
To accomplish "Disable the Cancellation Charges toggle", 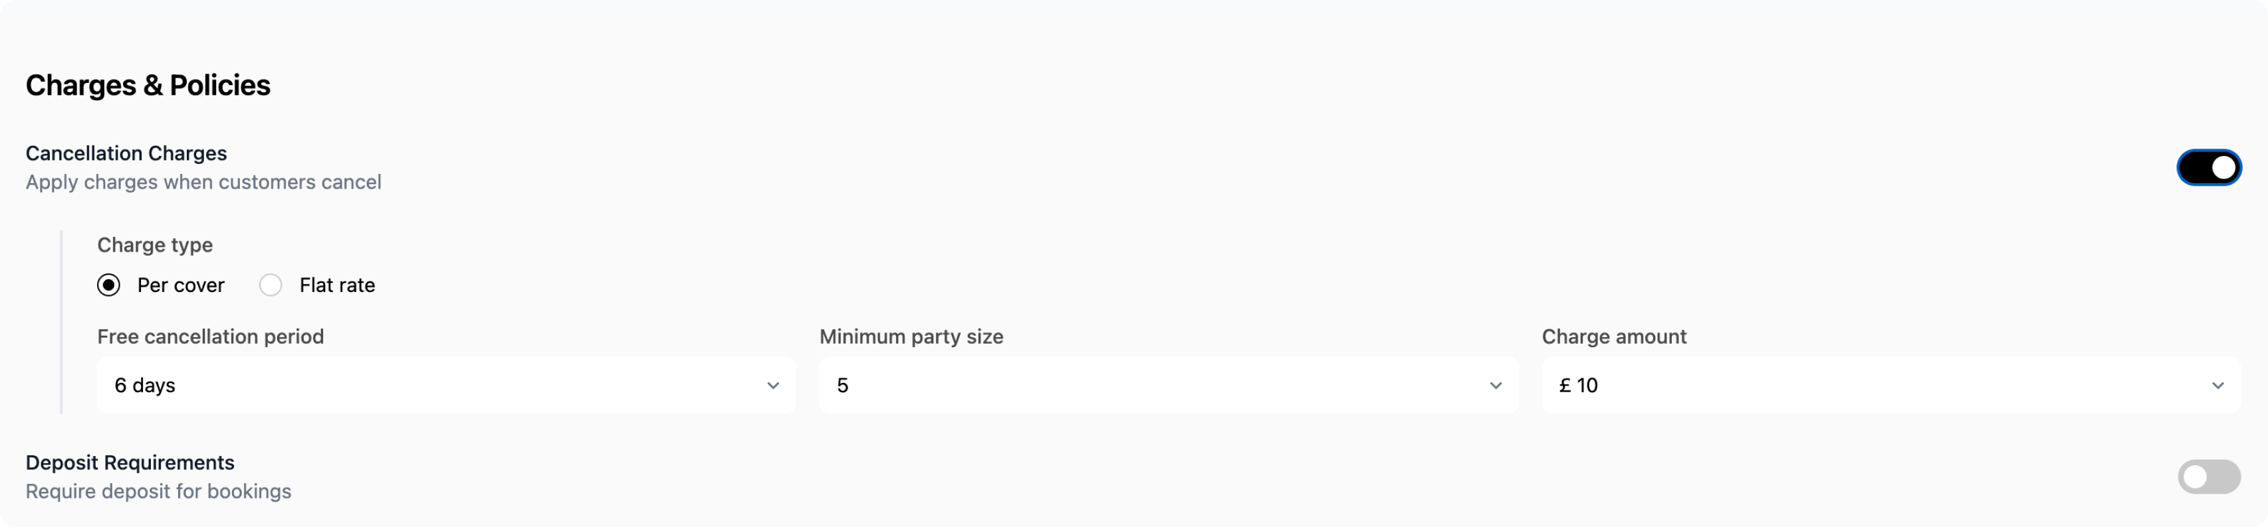I will [x=2208, y=167].
